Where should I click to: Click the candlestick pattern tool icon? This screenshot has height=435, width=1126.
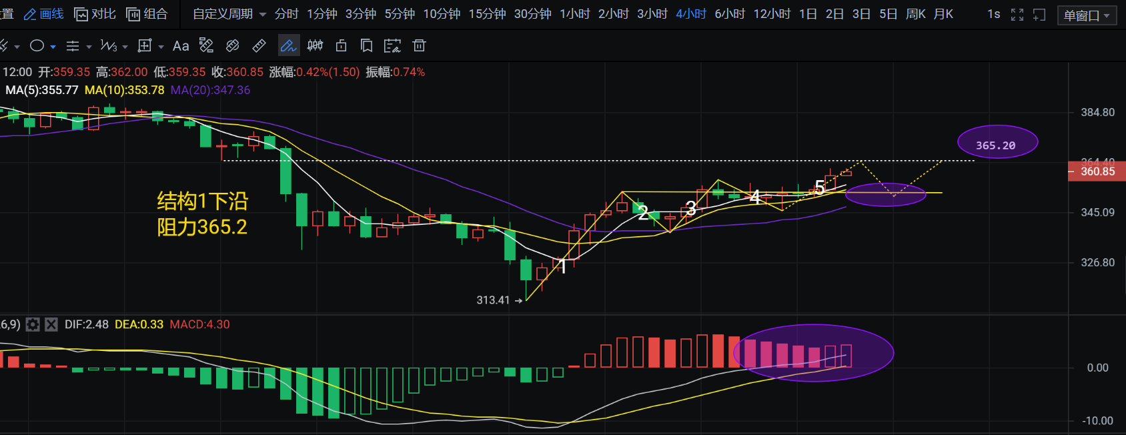pos(315,46)
